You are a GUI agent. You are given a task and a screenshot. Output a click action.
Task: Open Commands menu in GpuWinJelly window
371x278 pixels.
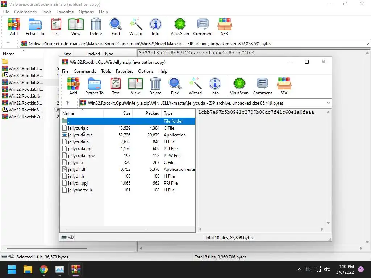click(85, 71)
